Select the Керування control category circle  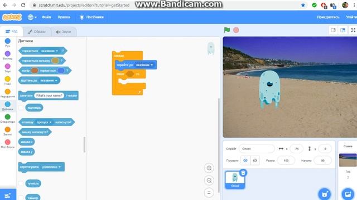click(x=7, y=92)
